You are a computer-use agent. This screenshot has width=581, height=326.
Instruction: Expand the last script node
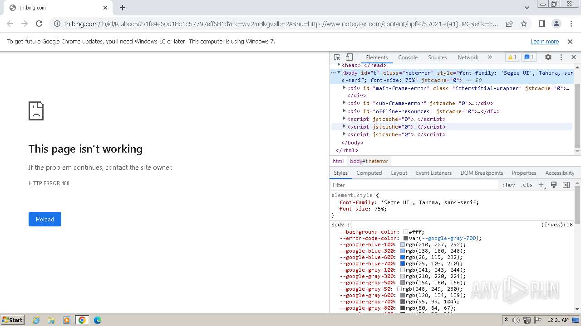coord(344,134)
